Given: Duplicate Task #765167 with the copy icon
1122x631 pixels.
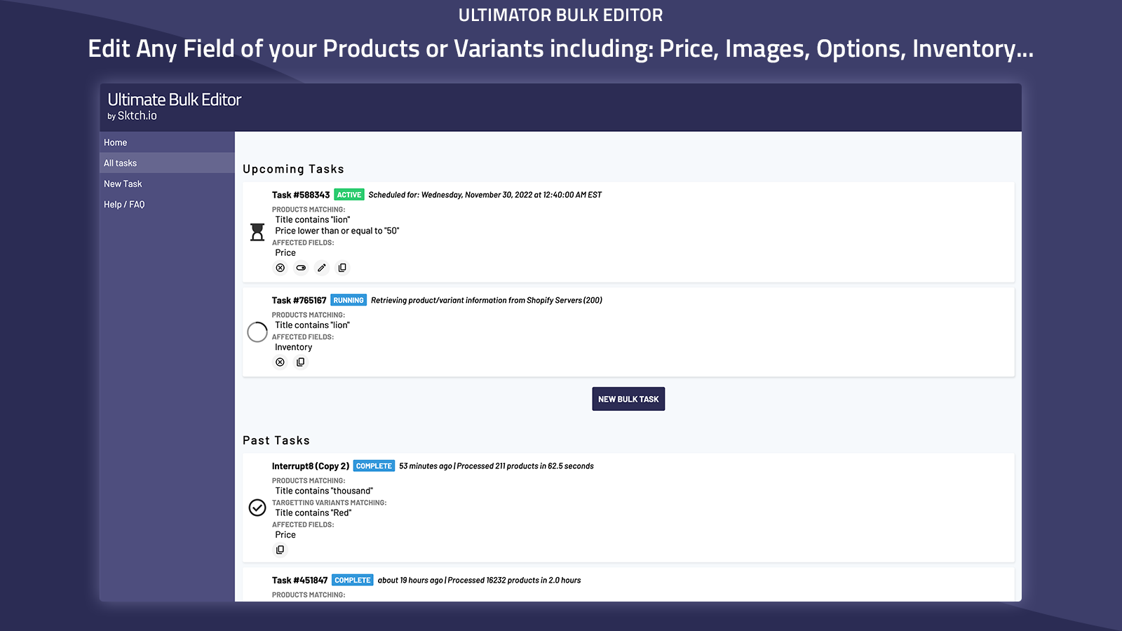Looking at the screenshot, I should [x=301, y=362].
